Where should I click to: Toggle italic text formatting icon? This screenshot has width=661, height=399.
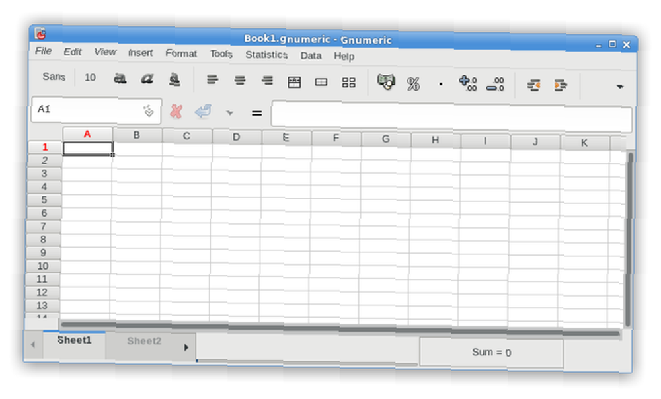(x=147, y=79)
